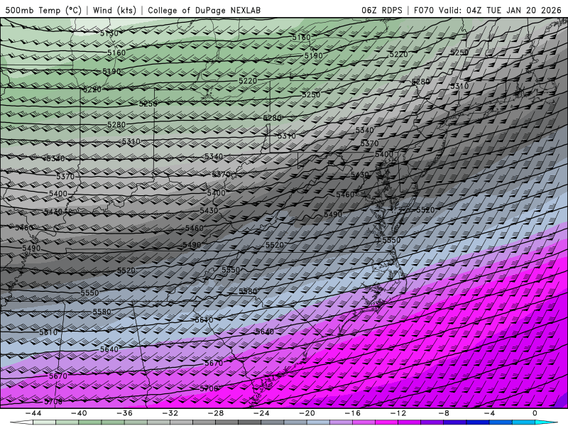Select the "06Z RDPS" model run label
Viewport: 568px width, 426px height.
click(382, 10)
